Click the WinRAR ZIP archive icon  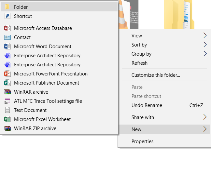point(7,128)
